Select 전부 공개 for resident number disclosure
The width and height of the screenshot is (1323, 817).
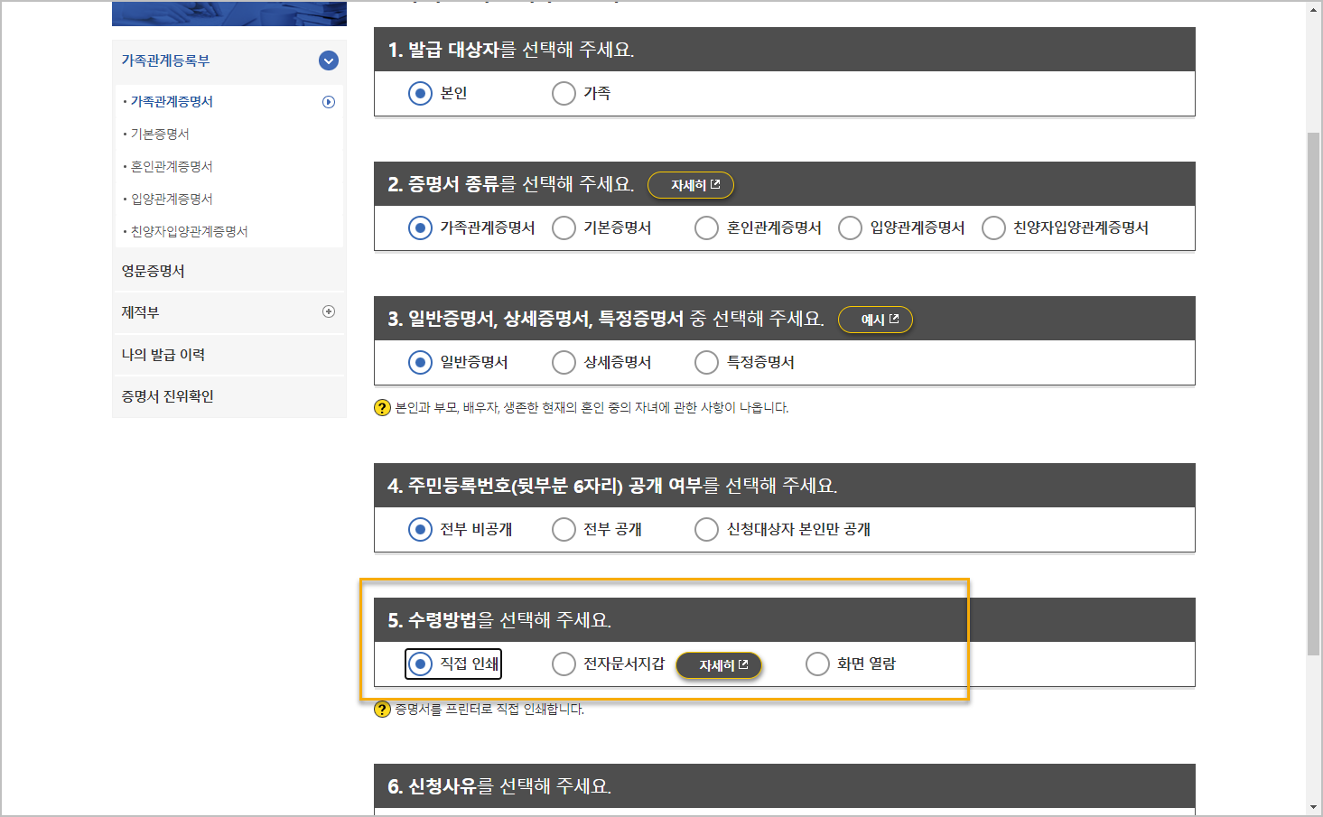[563, 529]
